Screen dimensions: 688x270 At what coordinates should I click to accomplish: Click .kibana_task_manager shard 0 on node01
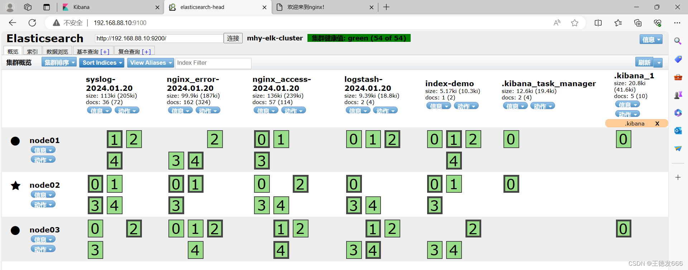[x=511, y=139]
